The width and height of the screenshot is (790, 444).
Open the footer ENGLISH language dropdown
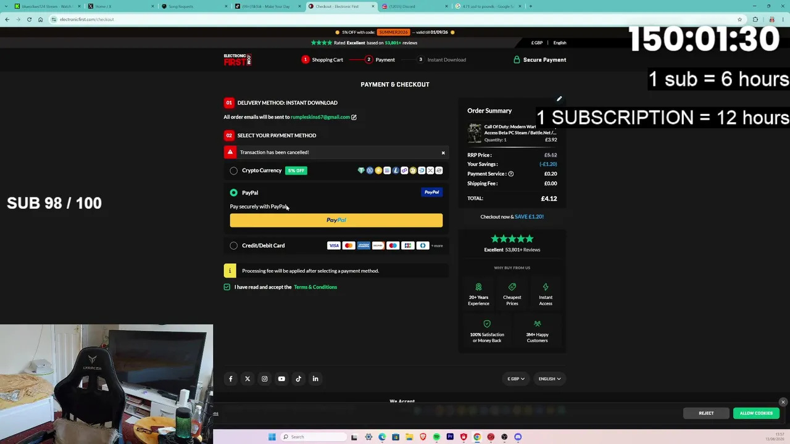pos(549,379)
